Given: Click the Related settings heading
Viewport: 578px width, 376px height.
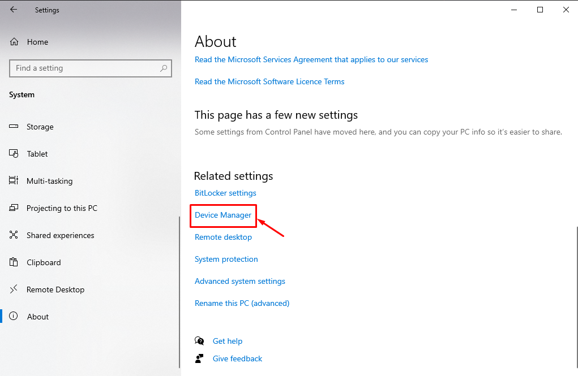Looking at the screenshot, I should click(233, 176).
